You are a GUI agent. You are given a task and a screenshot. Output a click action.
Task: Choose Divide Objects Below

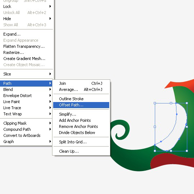tap(81, 133)
